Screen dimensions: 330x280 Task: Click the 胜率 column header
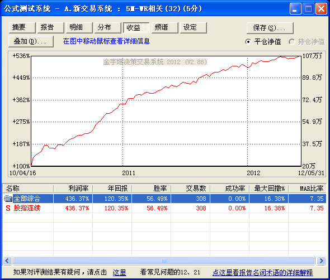[x=152, y=189]
